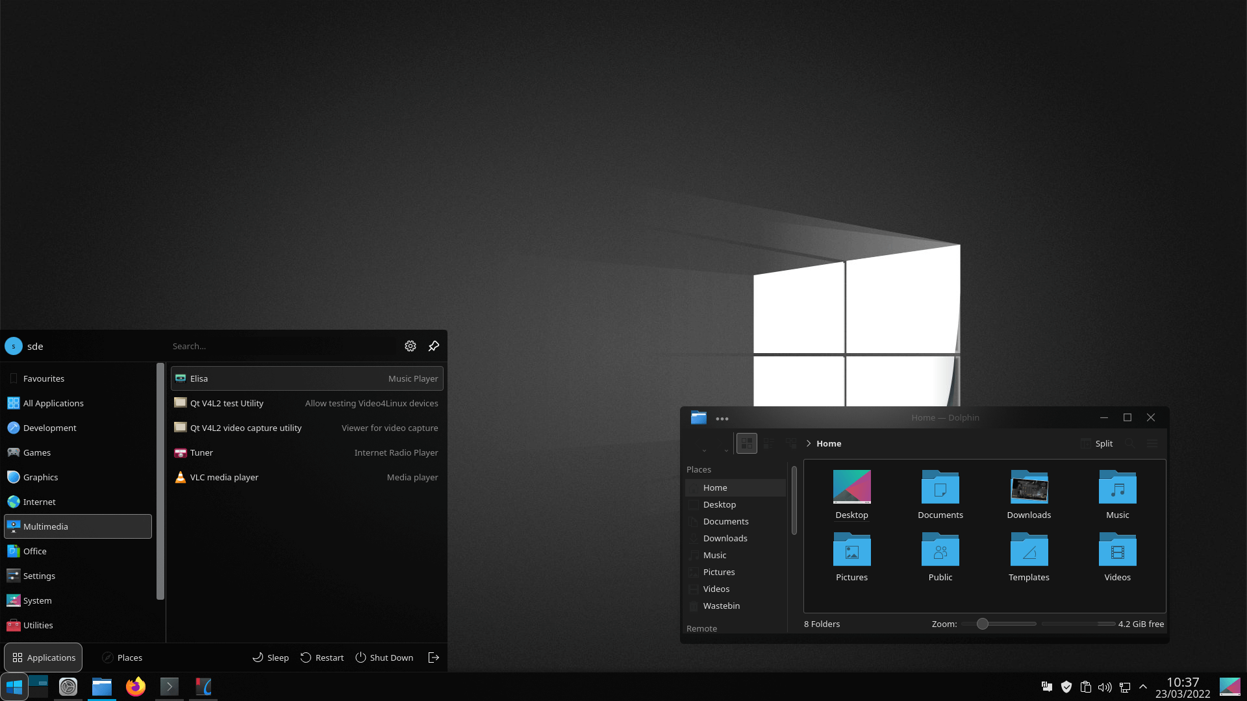Click Dolphin window folder icon in title bar
This screenshot has height=701, width=1247.
point(699,417)
